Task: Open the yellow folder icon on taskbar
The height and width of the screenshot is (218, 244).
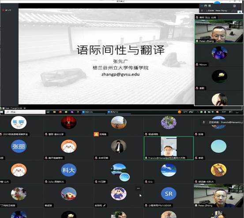Action: (x=54, y=112)
